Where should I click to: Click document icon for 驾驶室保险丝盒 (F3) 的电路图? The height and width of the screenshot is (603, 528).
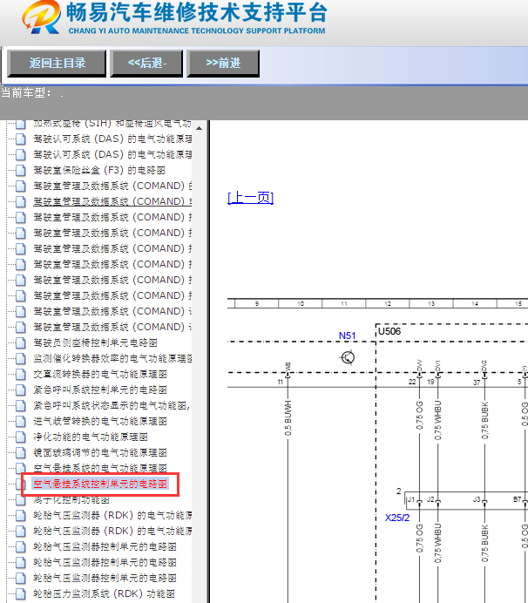click(20, 171)
